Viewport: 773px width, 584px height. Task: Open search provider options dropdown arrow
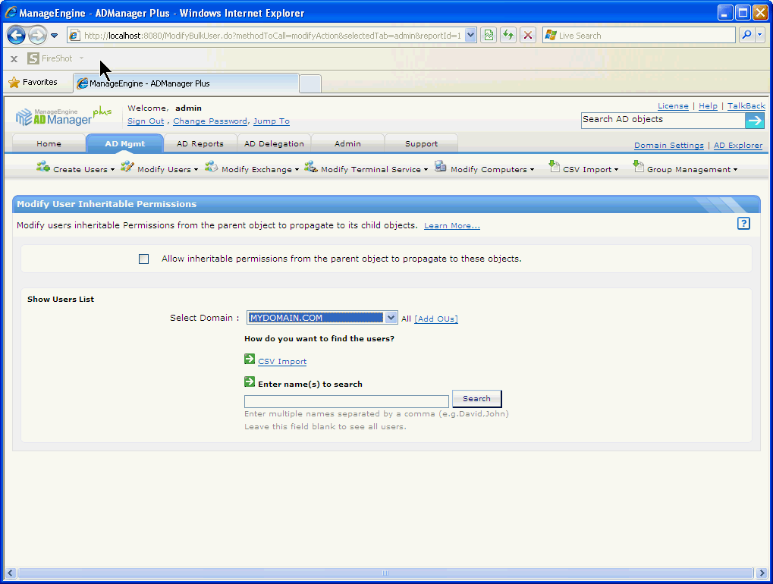[759, 35]
